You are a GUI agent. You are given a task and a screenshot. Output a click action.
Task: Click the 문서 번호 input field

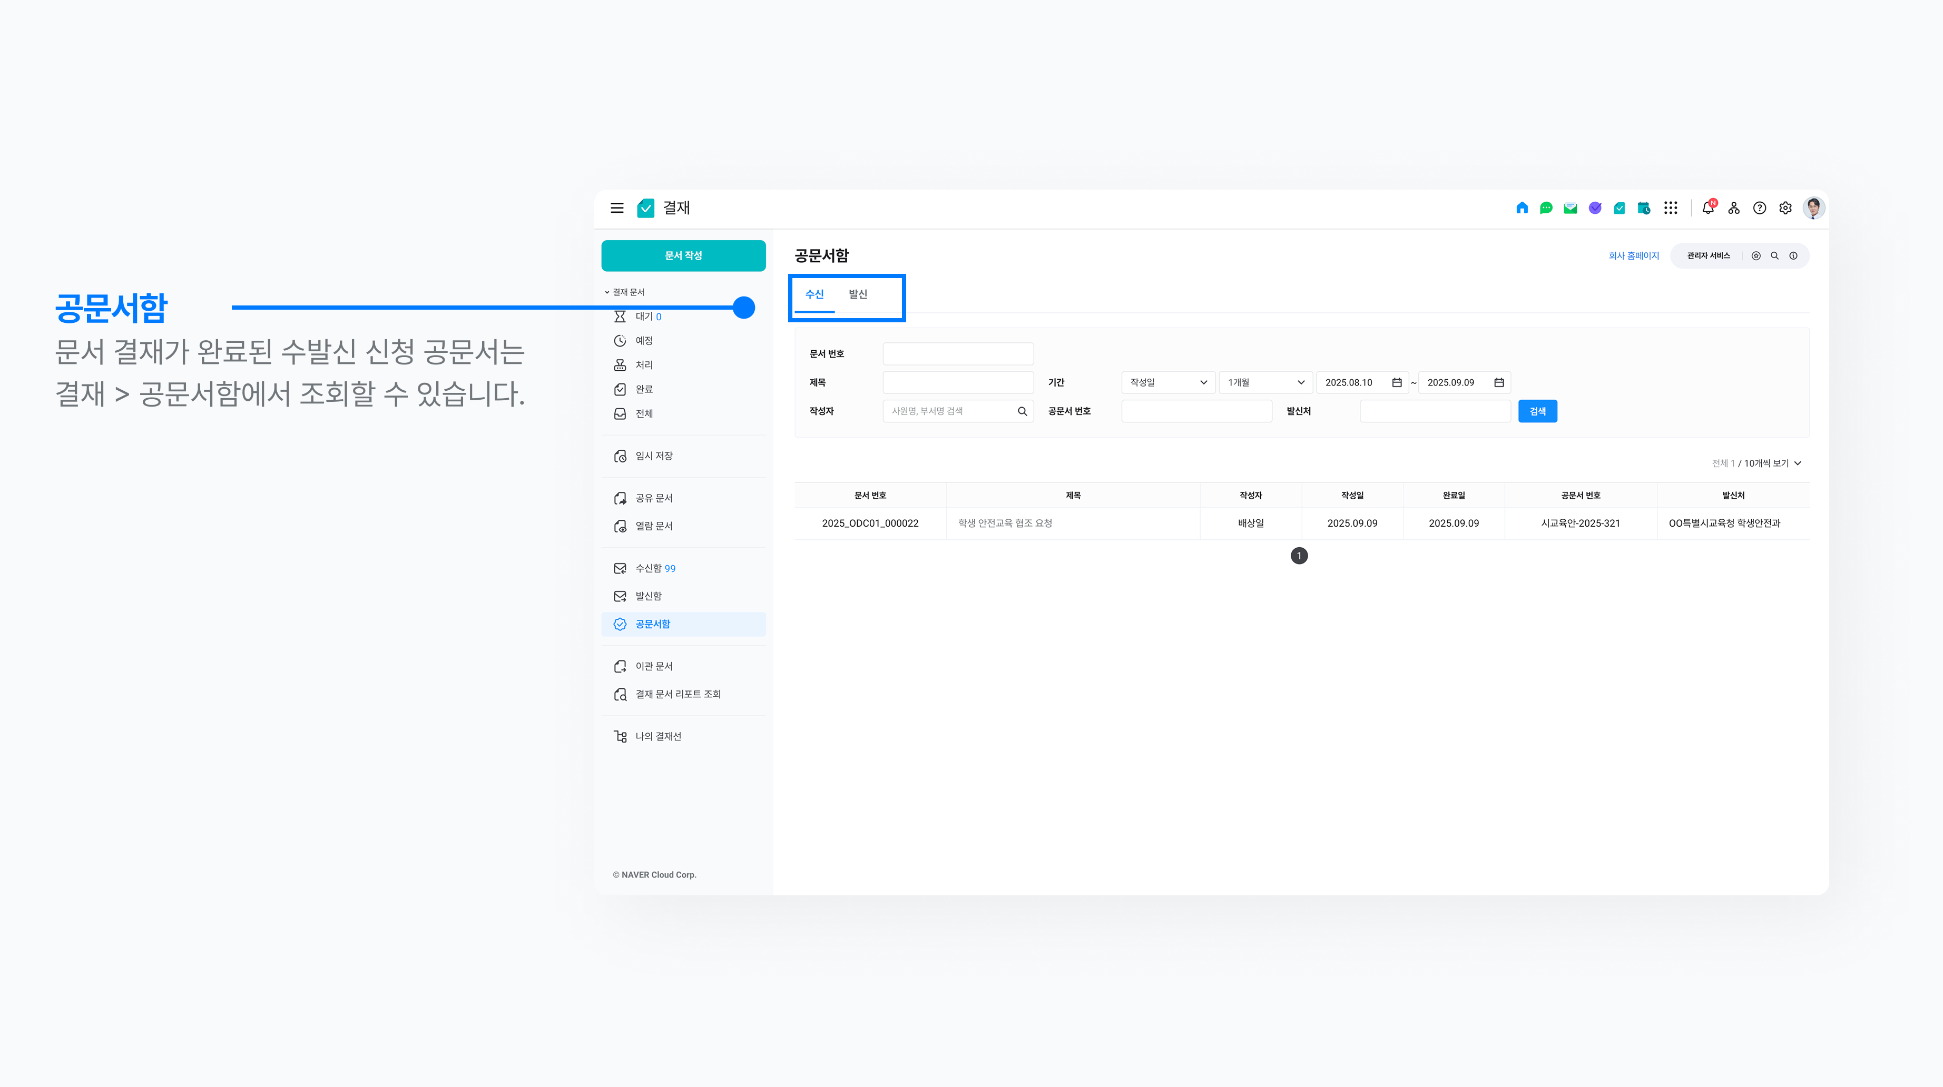(x=958, y=353)
